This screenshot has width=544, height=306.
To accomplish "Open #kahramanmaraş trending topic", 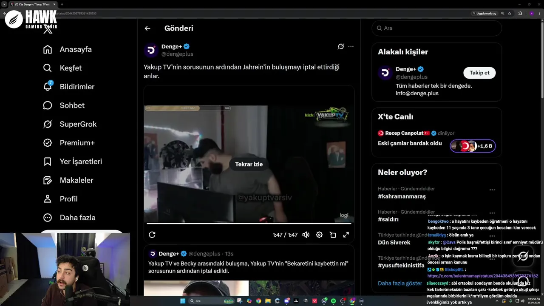I will click(402, 196).
